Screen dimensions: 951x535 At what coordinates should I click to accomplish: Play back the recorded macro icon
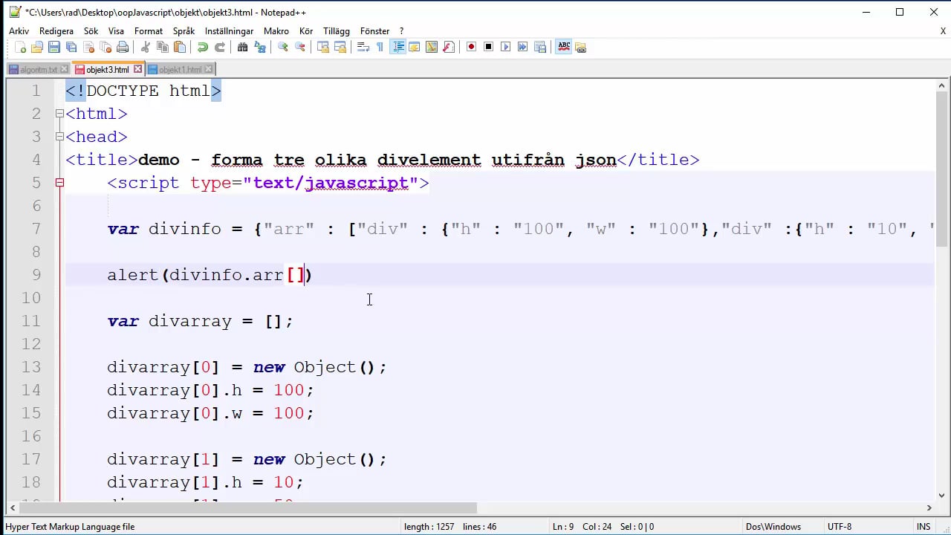[x=506, y=47]
